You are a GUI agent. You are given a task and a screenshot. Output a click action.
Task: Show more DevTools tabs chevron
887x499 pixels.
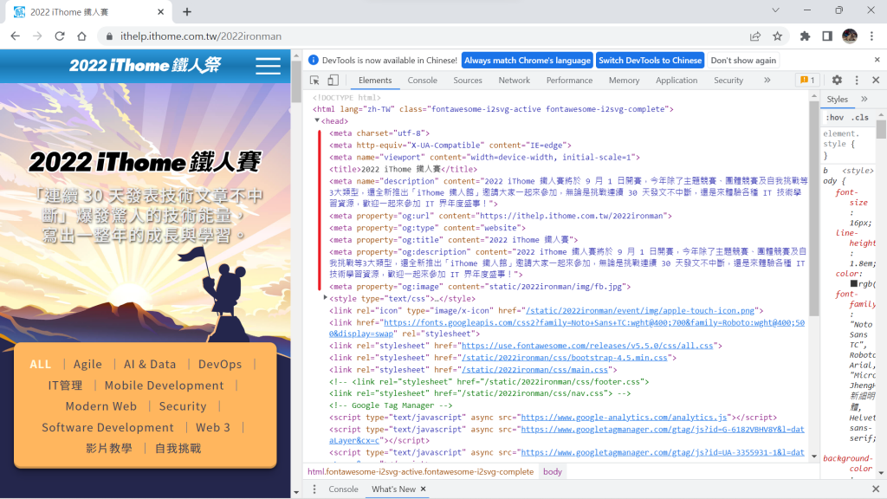pyautogui.click(x=767, y=81)
